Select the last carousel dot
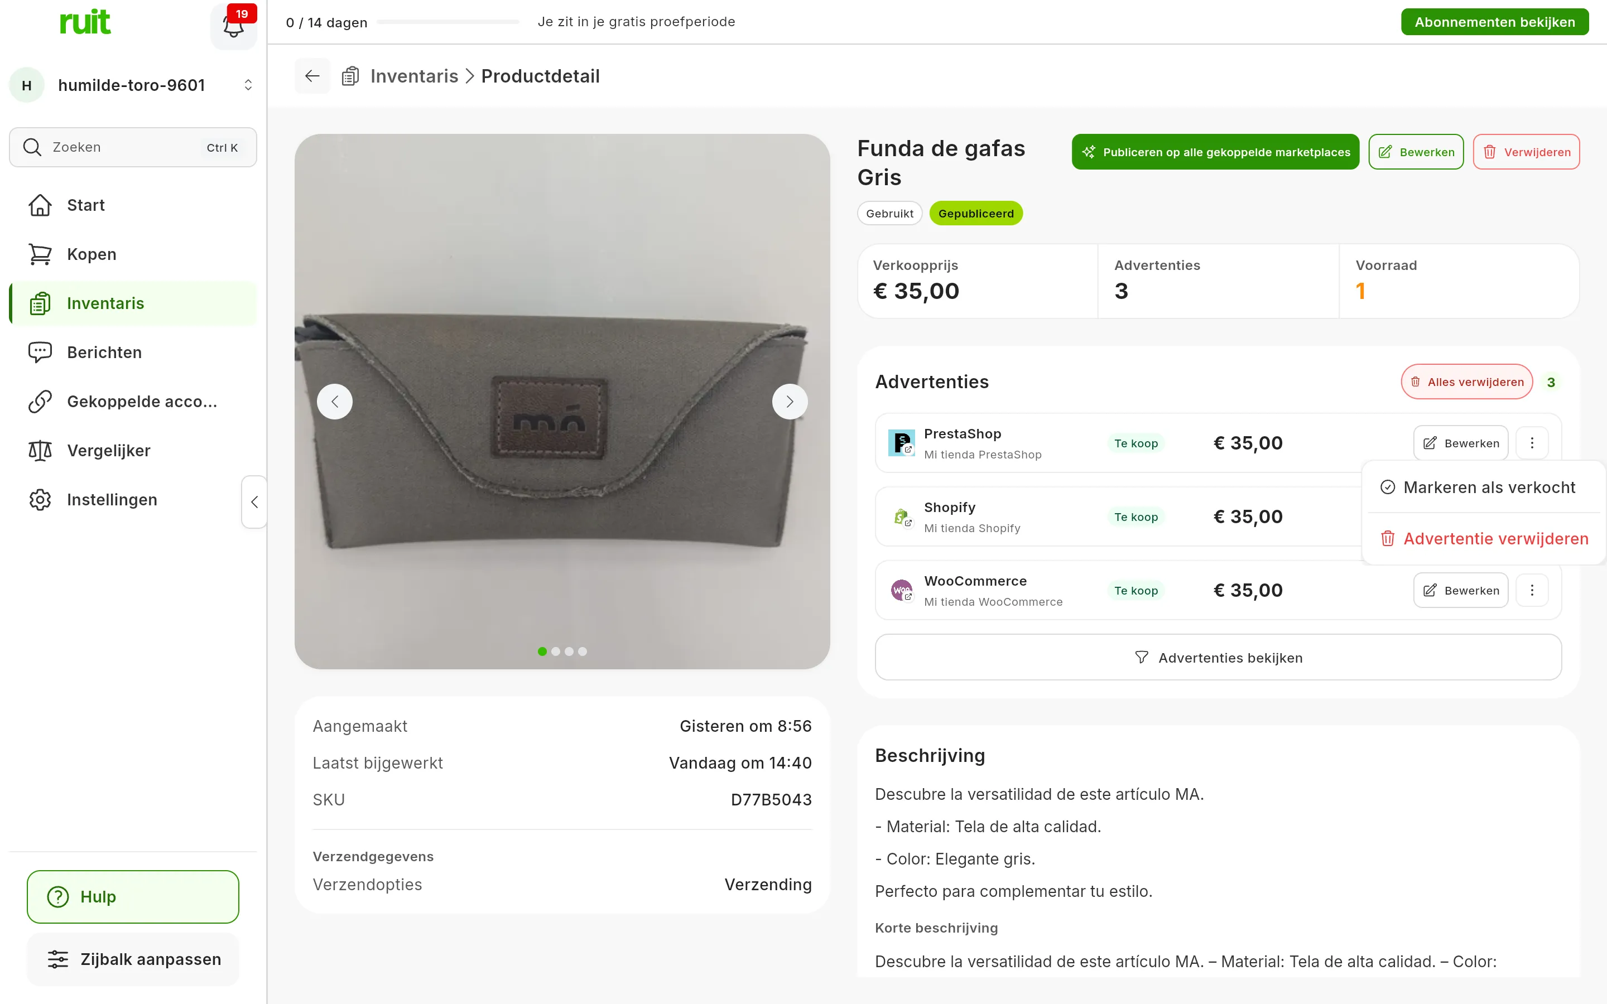The height and width of the screenshot is (1004, 1607). click(x=583, y=651)
